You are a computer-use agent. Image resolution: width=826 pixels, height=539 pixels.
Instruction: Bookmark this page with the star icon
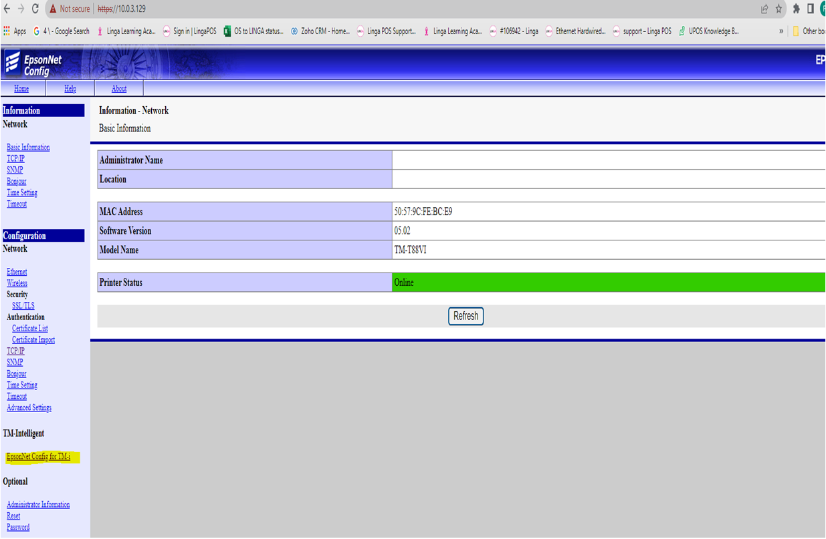[x=779, y=9]
